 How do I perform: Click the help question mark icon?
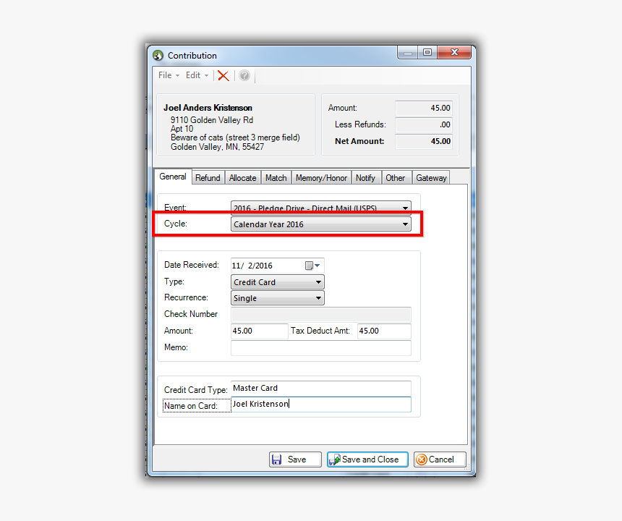pyautogui.click(x=244, y=76)
